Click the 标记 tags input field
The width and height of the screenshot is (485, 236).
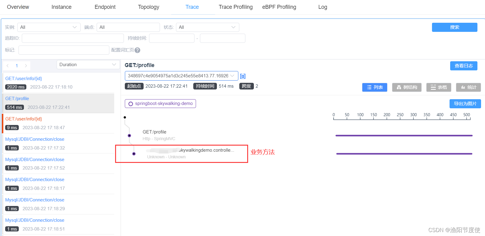pyautogui.click(x=64, y=50)
